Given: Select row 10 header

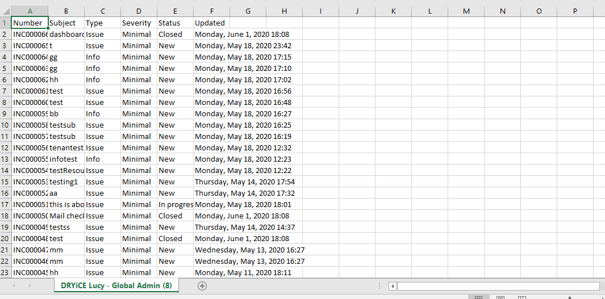Looking at the screenshot, I should point(6,125).
